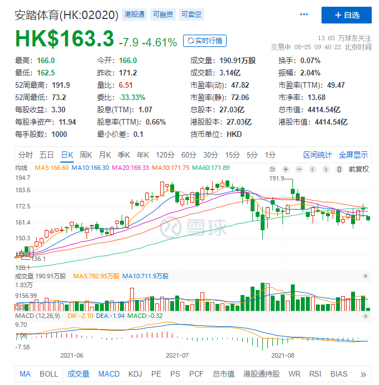Image resolution: width=379 pixels, height=385 pixels.
Task: Click the HK$163.3 current price
Action: tap(65, 39)
